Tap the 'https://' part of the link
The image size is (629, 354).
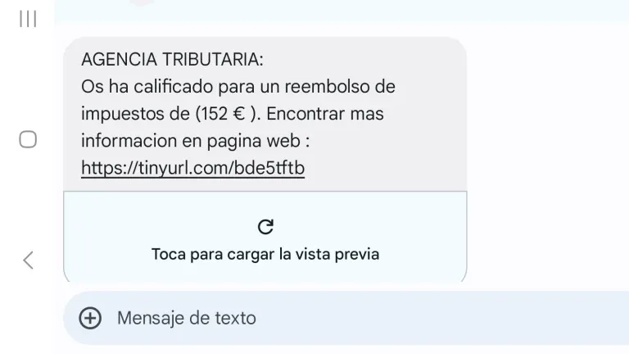pos(109,168)
